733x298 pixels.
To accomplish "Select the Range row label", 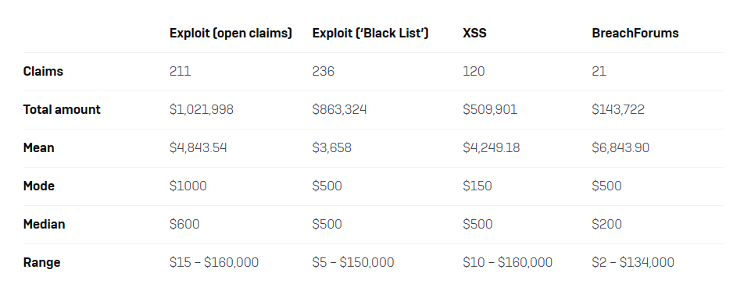I will pos(41,263).
